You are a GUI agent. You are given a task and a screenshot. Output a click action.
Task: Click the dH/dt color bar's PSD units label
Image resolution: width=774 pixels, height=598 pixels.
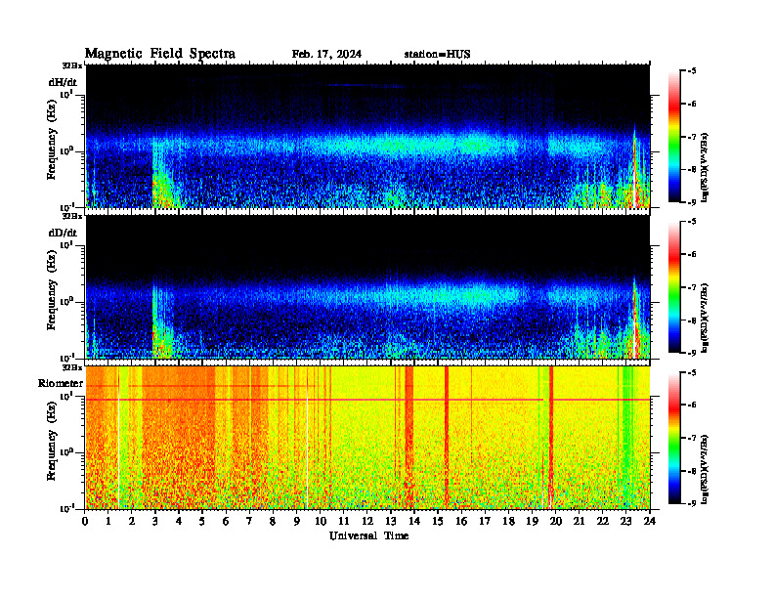point(705,167)
